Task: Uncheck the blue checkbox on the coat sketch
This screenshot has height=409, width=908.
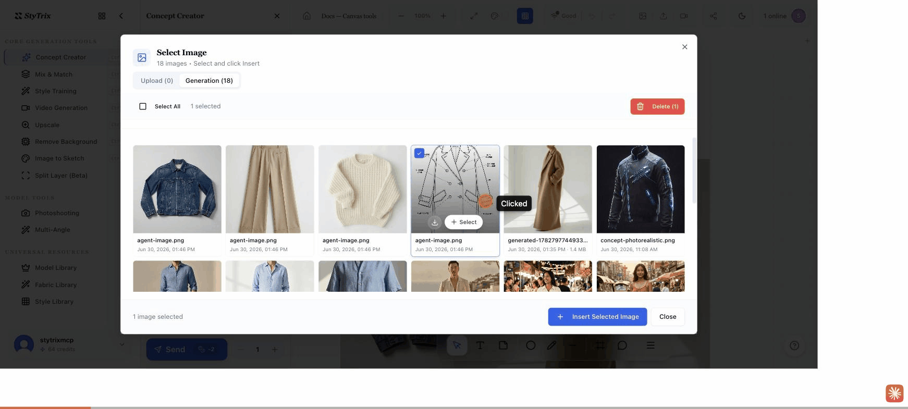Action: (419, 153)
